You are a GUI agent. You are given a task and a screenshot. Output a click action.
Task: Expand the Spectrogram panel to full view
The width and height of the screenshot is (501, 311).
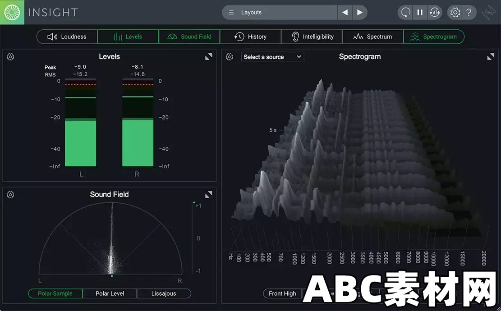491,57
